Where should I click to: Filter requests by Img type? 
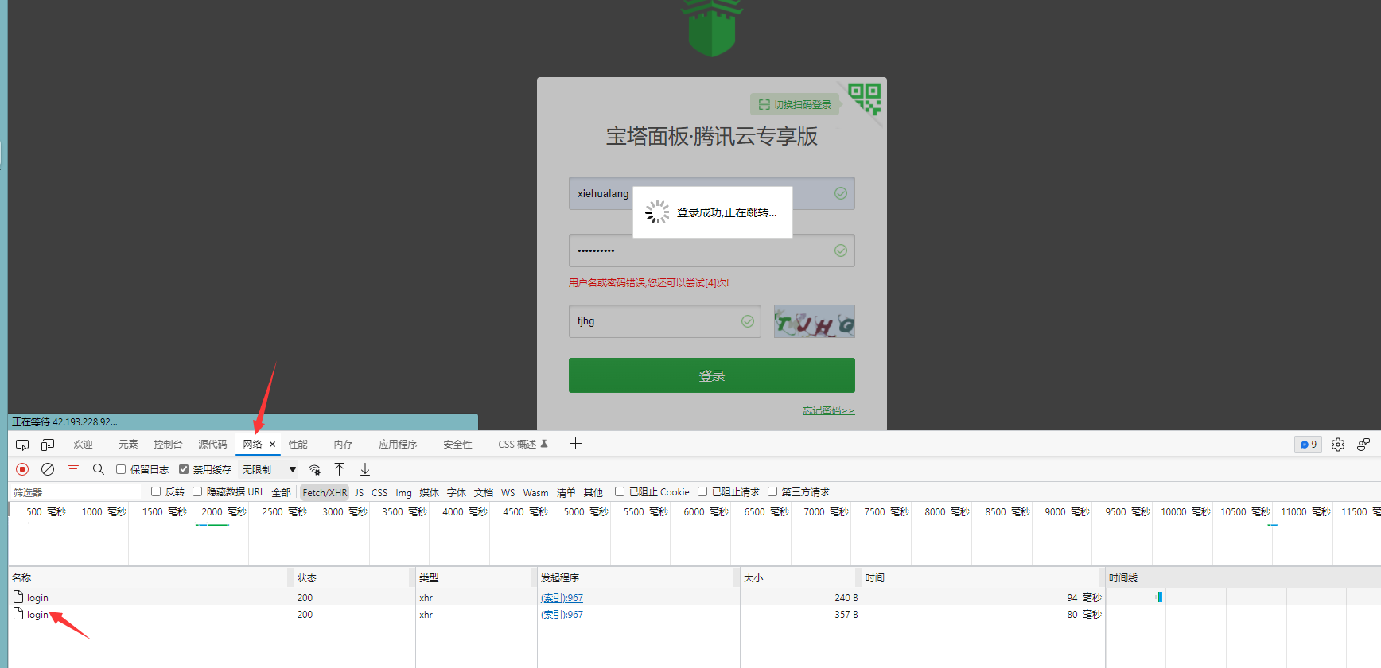[x=403, y=492]
